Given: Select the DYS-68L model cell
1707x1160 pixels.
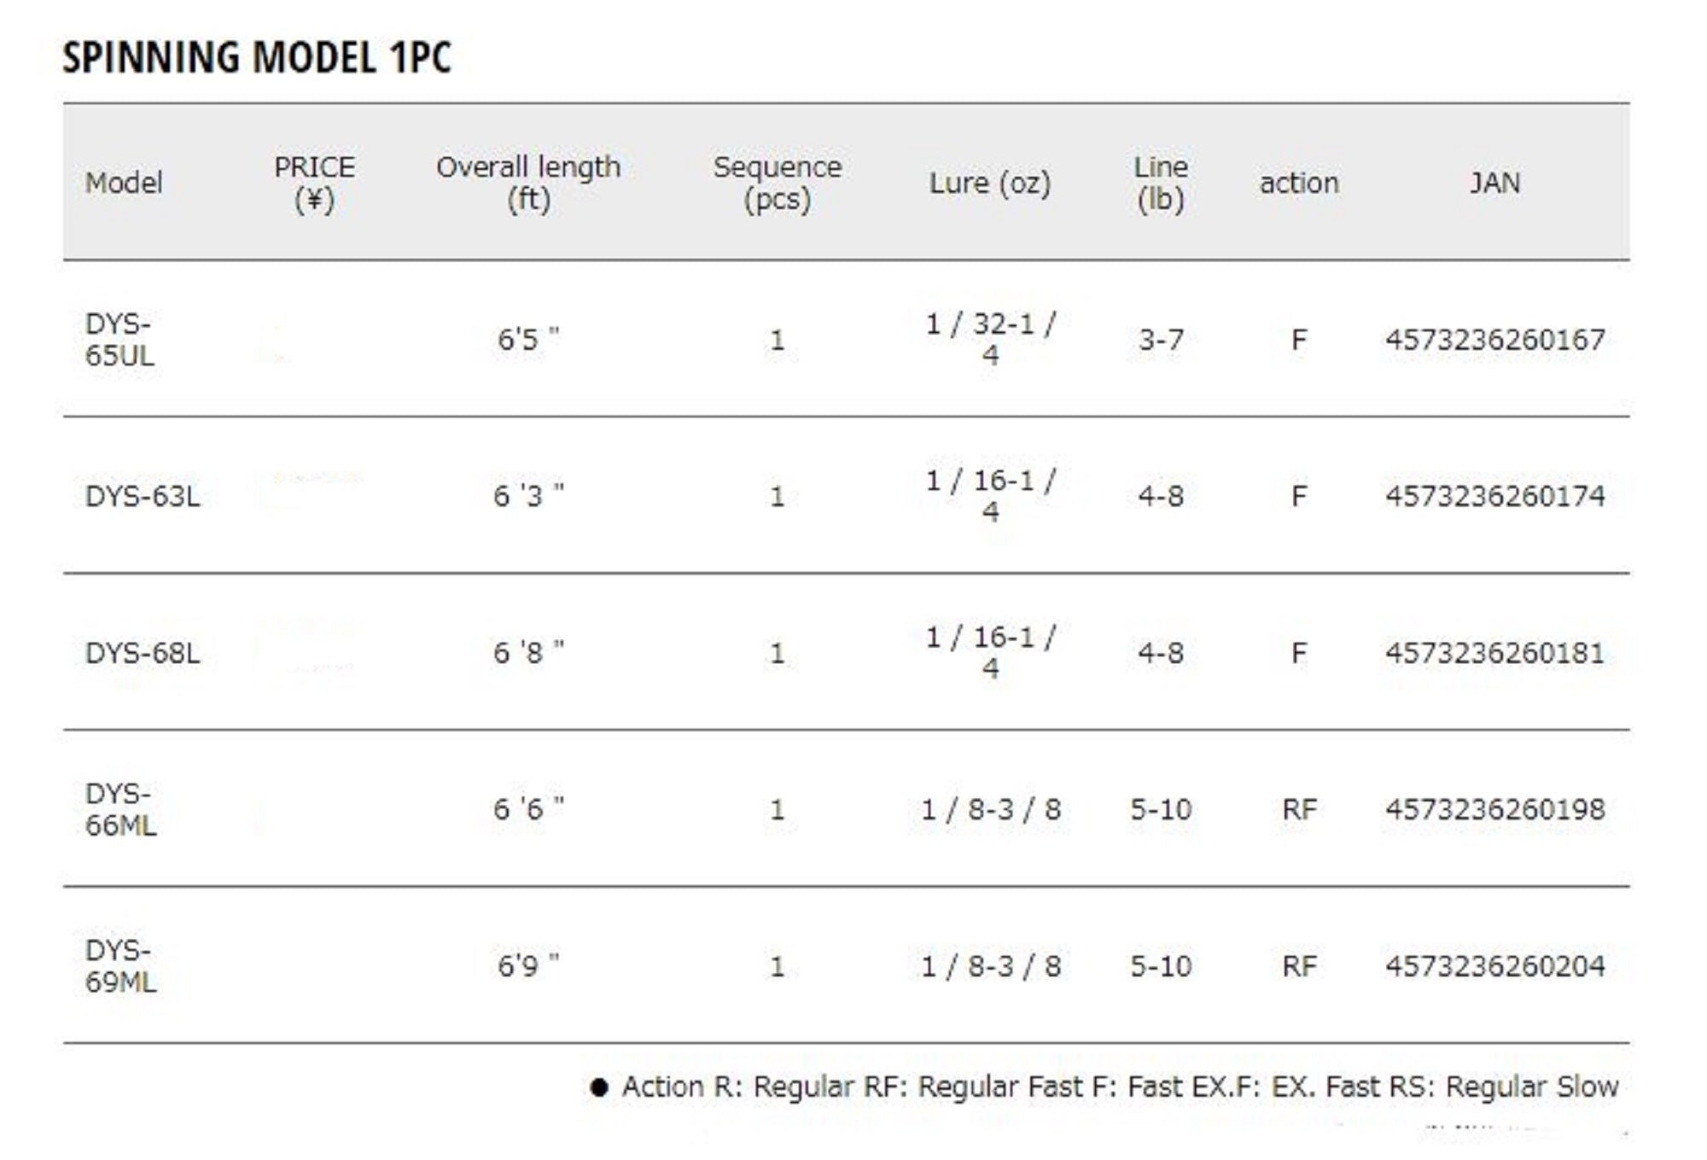Looking at the screenshot, I should 143,653.
